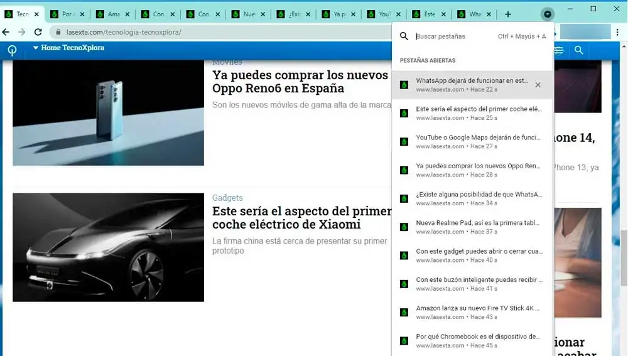The image size is (628, 356).
Task: Select Con este buzón inteligente entry
Action: (x=472, y=284)
